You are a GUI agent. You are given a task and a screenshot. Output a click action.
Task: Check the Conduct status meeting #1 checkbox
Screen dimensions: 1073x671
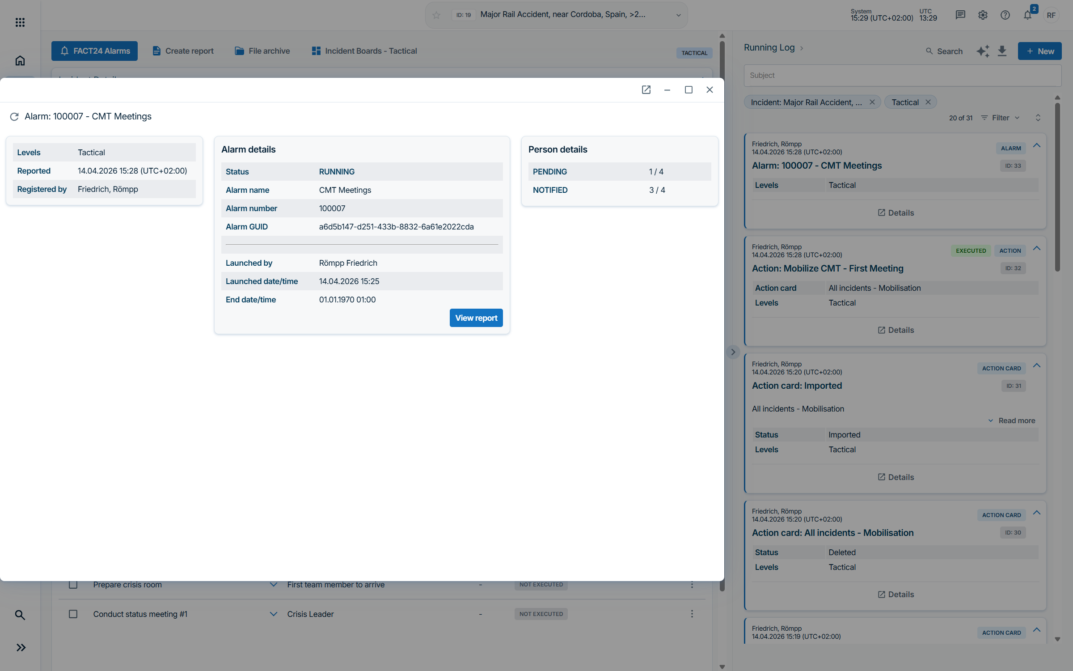click(73, 614)
